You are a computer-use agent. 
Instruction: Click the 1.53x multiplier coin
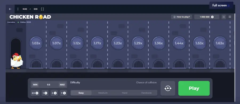pos(199,43)
